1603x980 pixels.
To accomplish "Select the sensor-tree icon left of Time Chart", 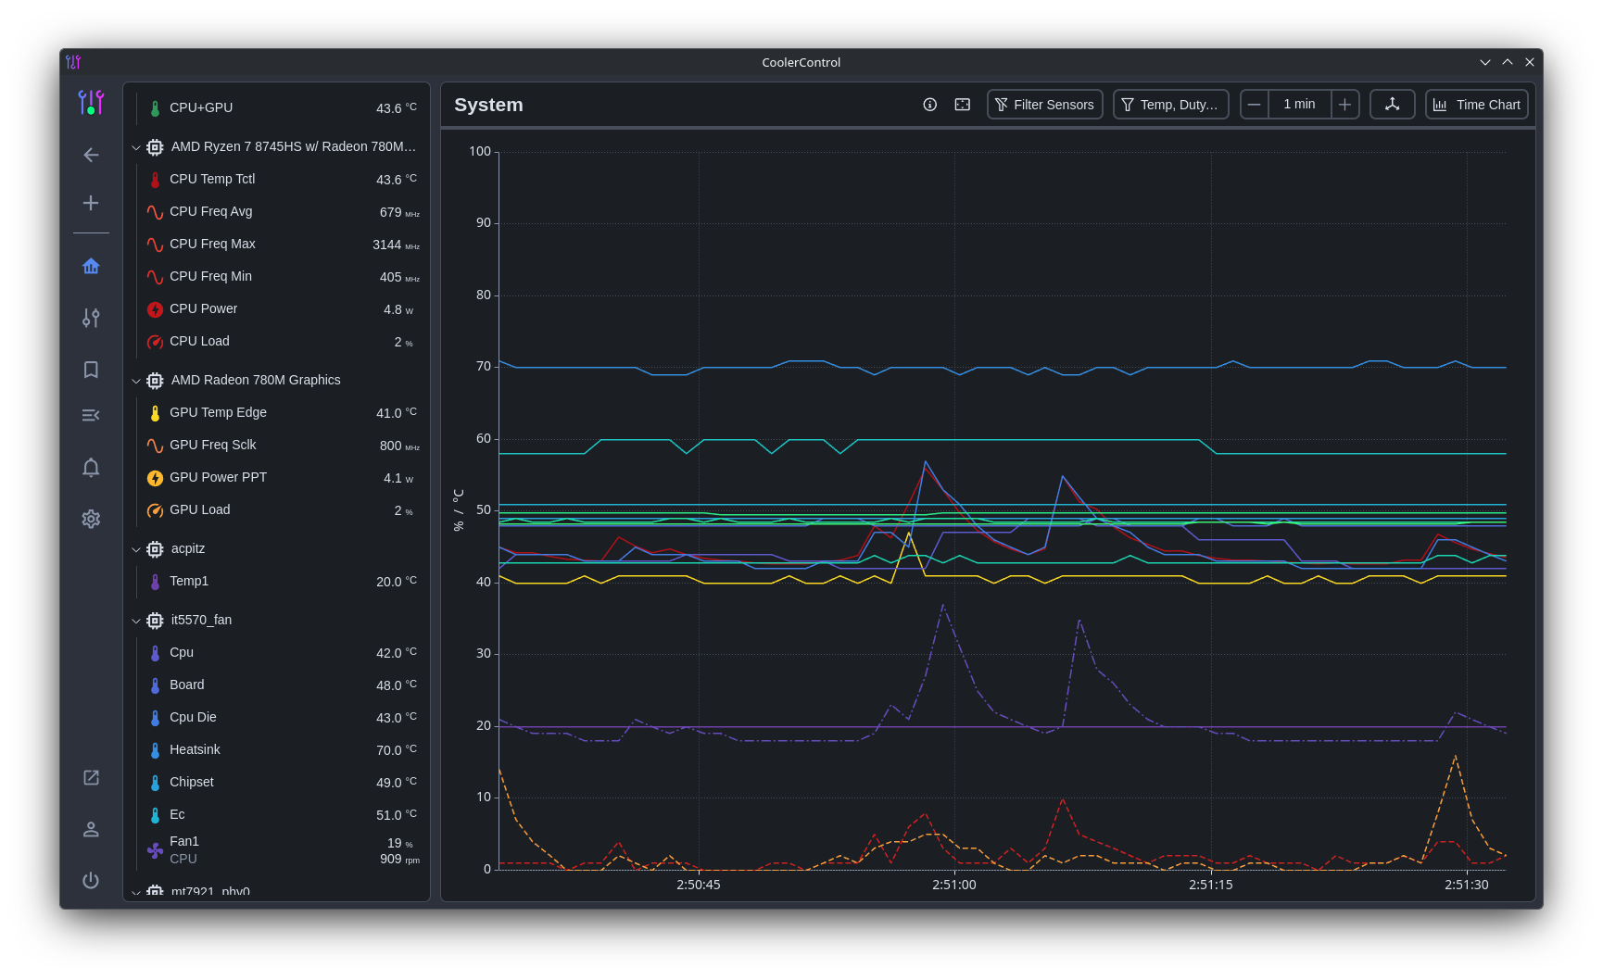I will 1393,105.
